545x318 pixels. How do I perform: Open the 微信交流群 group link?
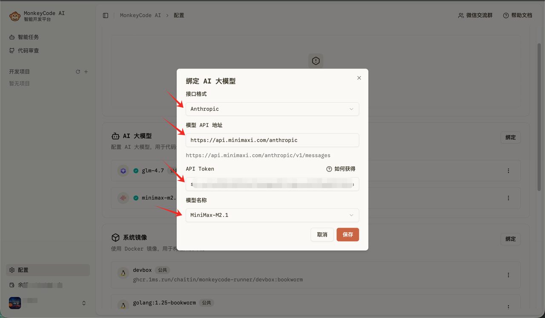coord(475,15)
